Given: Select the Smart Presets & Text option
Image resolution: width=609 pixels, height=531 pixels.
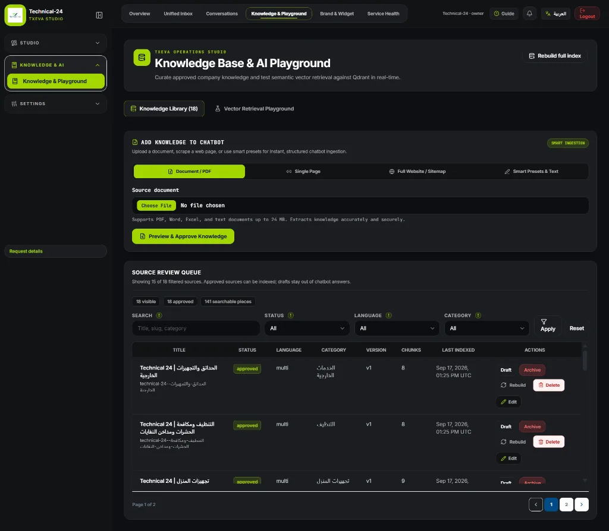Looking at the screenshot, I should tap(531, 172).
